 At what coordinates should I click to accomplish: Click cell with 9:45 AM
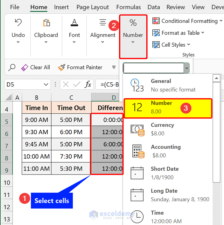(x=36, y=144)
